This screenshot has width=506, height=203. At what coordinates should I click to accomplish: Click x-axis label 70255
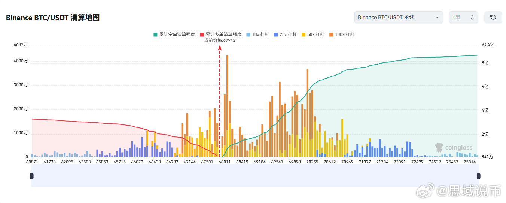tap(312, 162)
